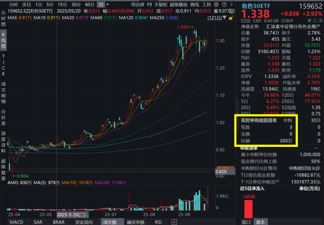Open the settings gear in the top toolbar
324x225 pixels.
[216, 5]
